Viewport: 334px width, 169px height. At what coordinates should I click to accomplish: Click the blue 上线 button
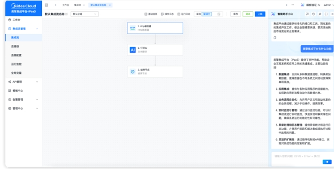coord(260,14)
